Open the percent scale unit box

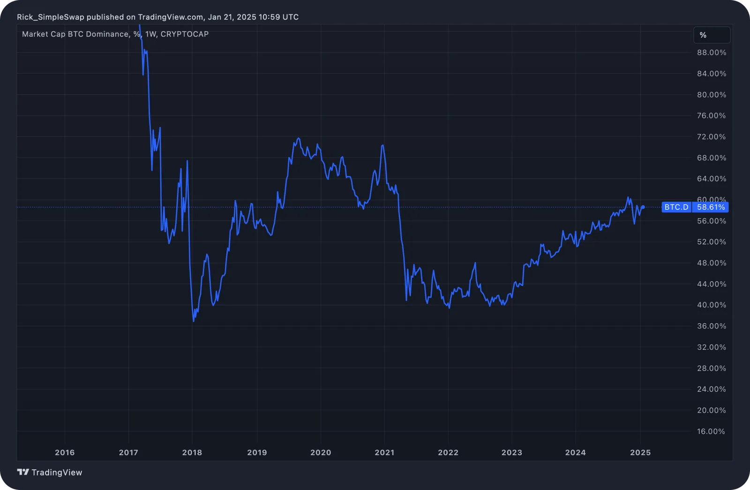coord(712,35)
